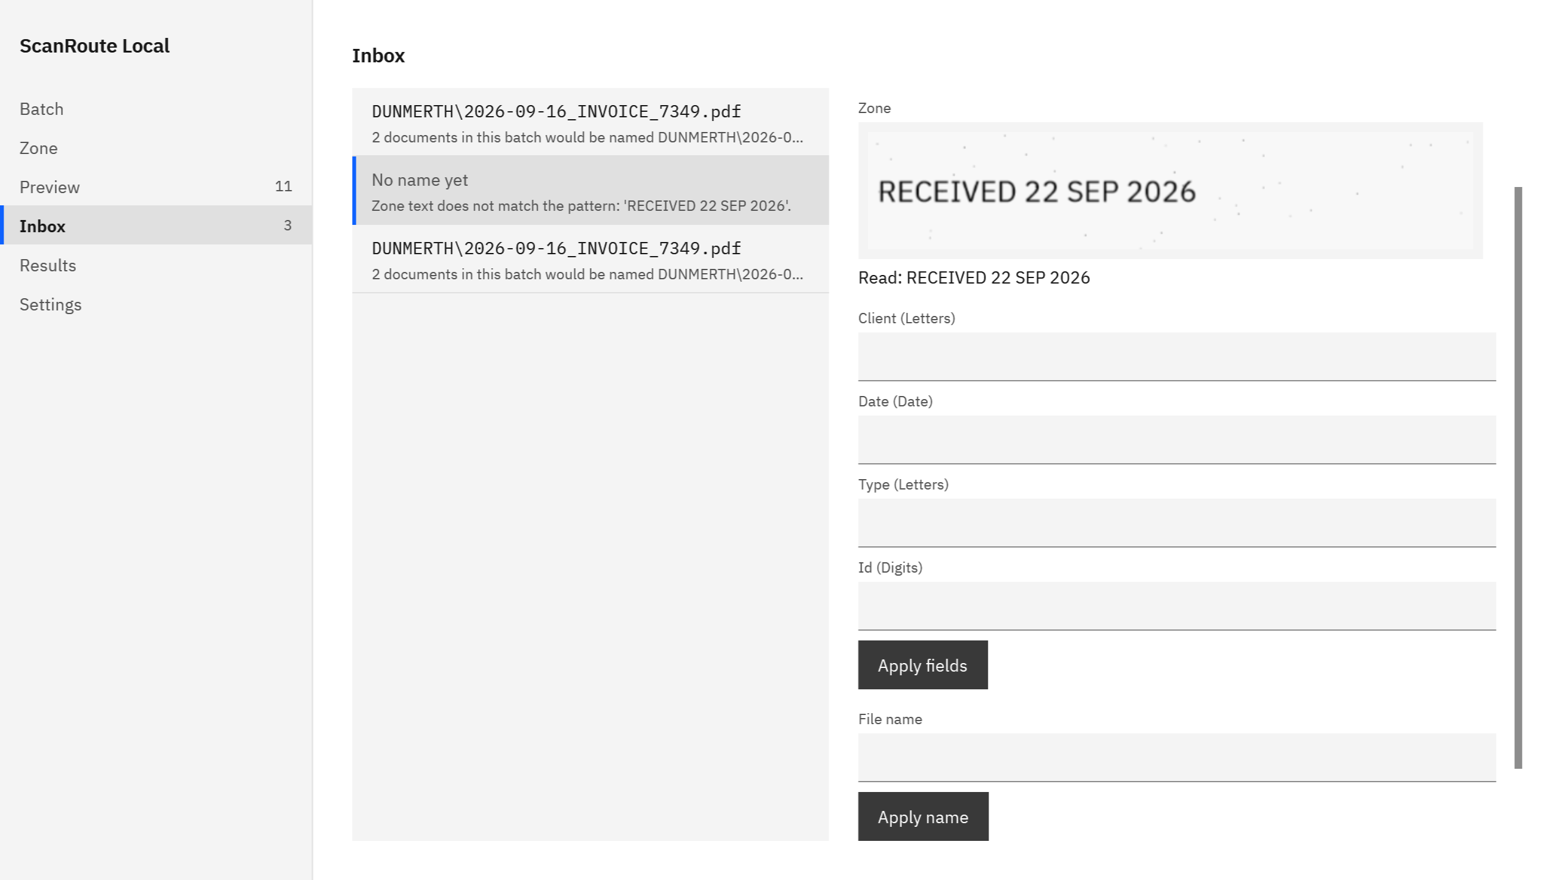Image resolution: width=1565 pixels, height=880 pixels.
Task: Click the Apply fields button
Action: coord(922,665)
